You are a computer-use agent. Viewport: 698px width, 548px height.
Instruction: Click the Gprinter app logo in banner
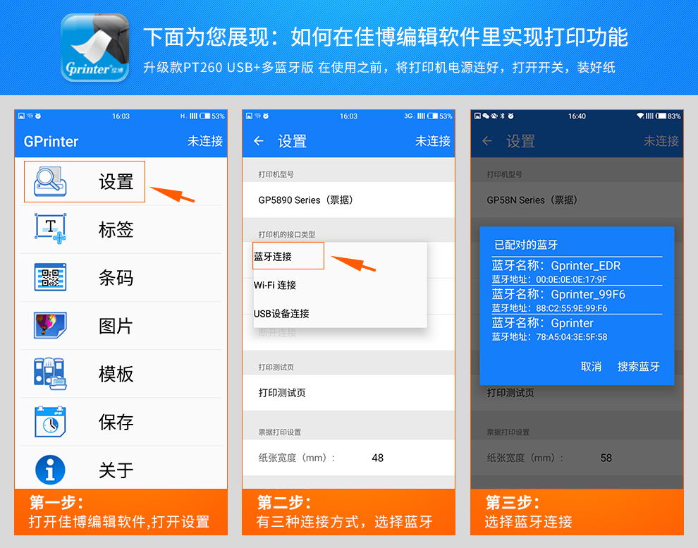pos(94,48)
